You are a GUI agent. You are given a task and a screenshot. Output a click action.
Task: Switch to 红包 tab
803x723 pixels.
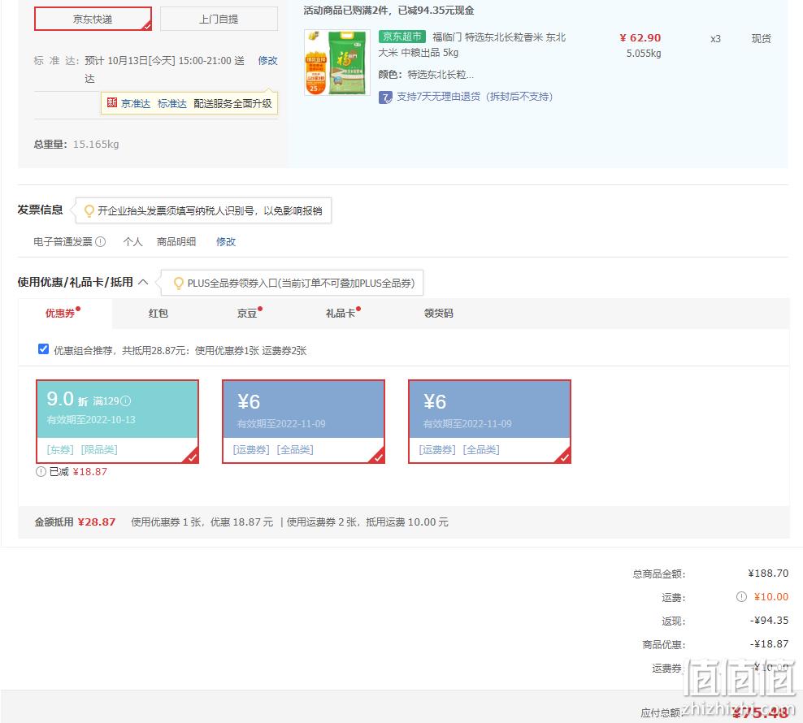tap(158, 314)
